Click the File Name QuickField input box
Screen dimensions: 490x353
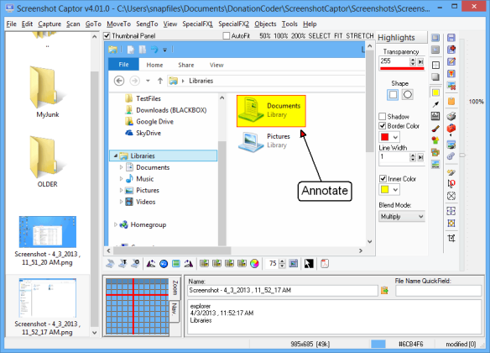point(439,291)
